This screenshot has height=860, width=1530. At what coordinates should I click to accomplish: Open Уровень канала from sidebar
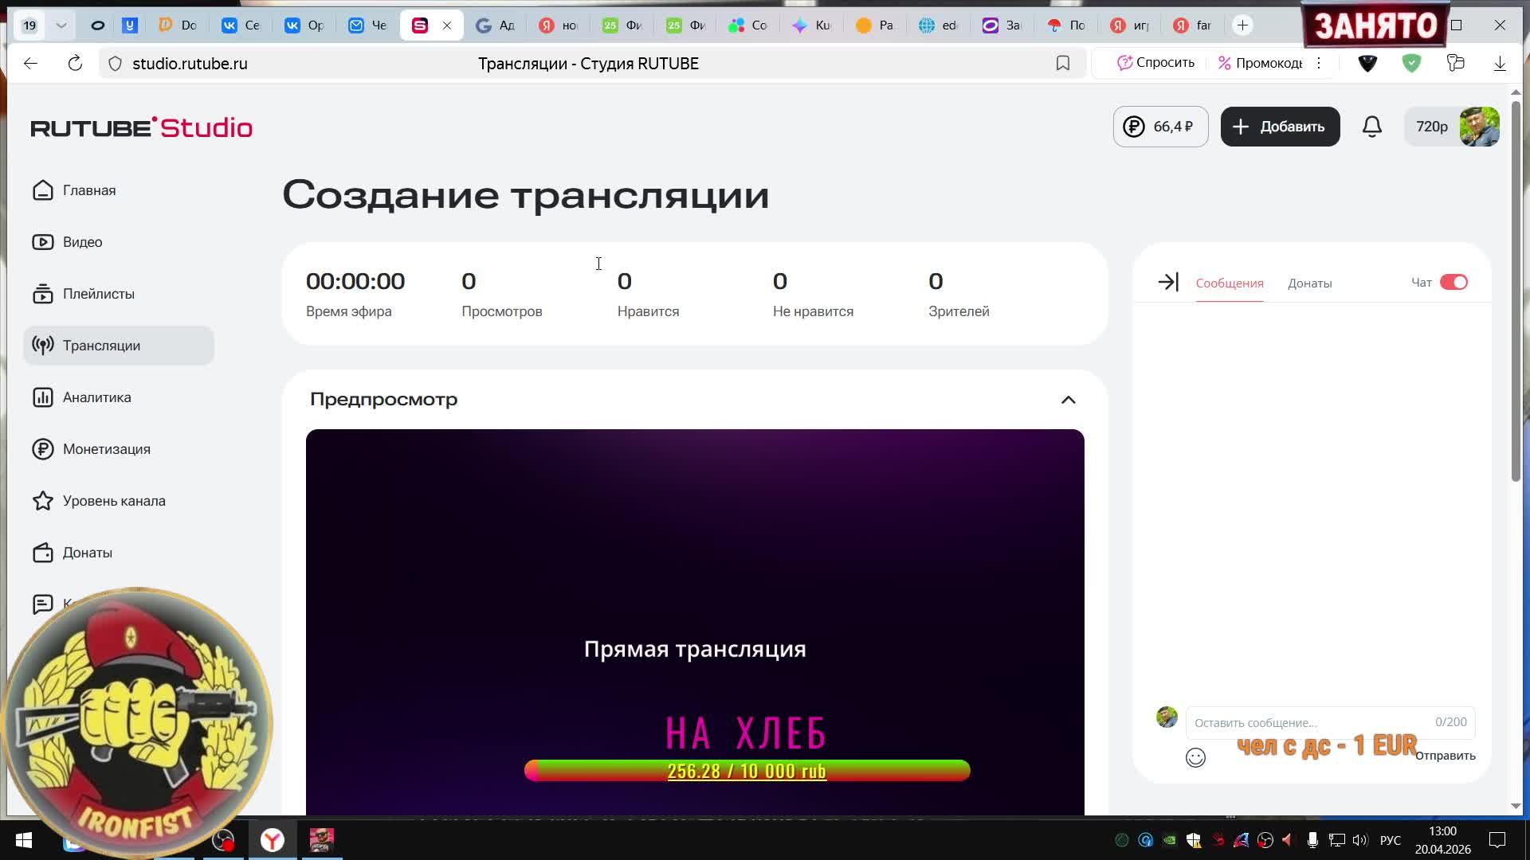(x=113, y=501)
